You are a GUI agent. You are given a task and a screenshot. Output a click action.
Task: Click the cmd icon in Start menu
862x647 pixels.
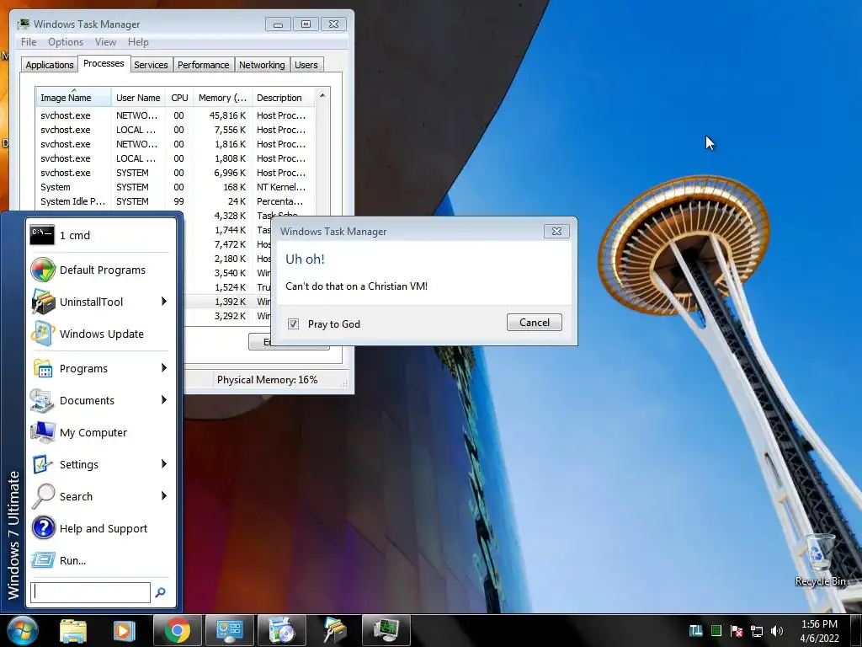(x=42, y=235)
